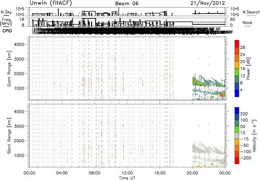The height and width of the screenshot is (180, 260).
Task: Click the blue top of velocity colorbar
Action: pos(237,110)
